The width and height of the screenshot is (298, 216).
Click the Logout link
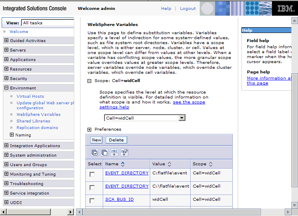click(x=188, y=9)
